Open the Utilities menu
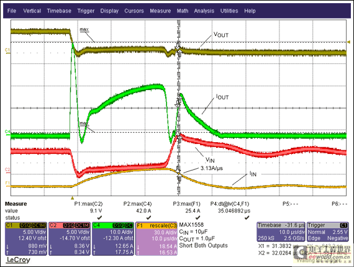This screenshot has width=354, height=267. click(x=229, y=11)
